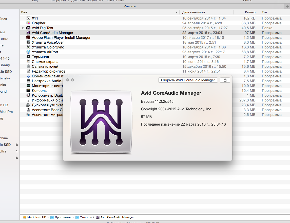The height and width of the screenshot is (223, 290).
Task: Click the Связка ключей icon
Action: 28,66
